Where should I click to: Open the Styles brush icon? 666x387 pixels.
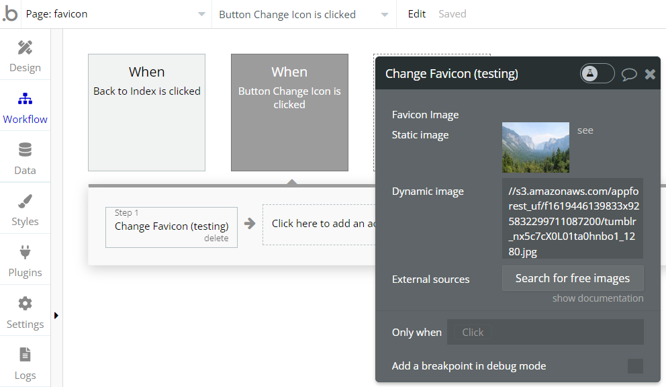25,202
